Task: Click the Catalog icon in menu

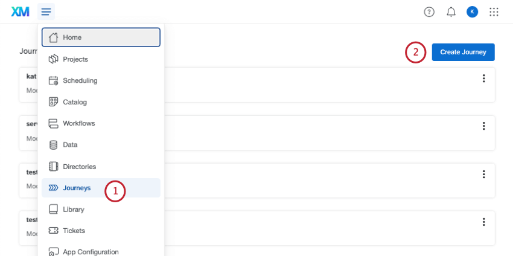Action: tap(53, 102)
